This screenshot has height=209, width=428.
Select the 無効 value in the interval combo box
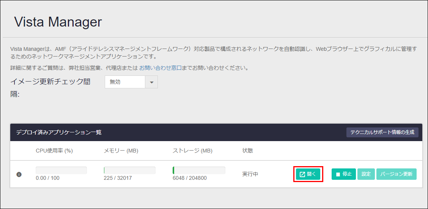click(x=125, y=82)
